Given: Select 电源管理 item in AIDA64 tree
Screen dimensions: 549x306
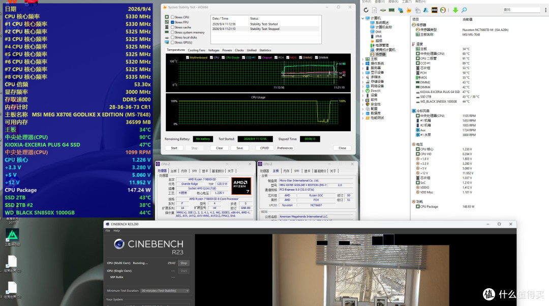Looking at the screenshot, I should 379,45.
